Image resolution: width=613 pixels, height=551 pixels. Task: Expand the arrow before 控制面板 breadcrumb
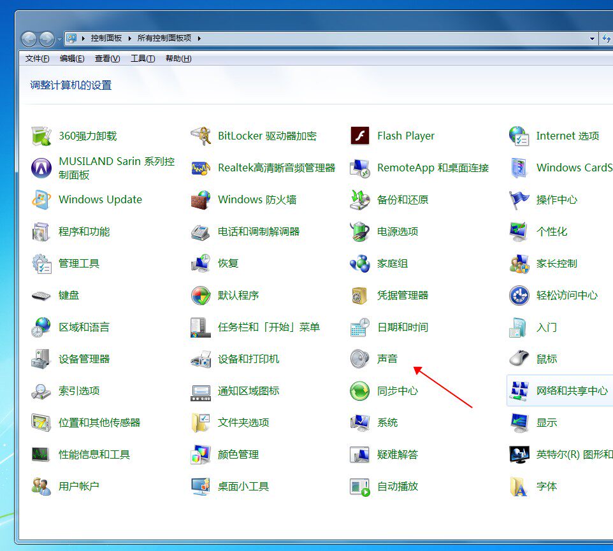coord(83,38)
